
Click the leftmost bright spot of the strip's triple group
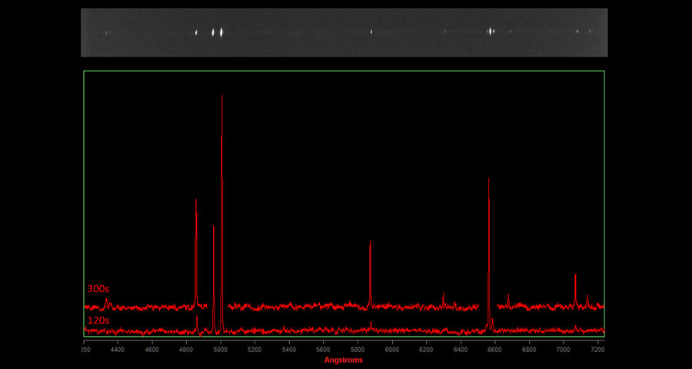click(196, 32)
